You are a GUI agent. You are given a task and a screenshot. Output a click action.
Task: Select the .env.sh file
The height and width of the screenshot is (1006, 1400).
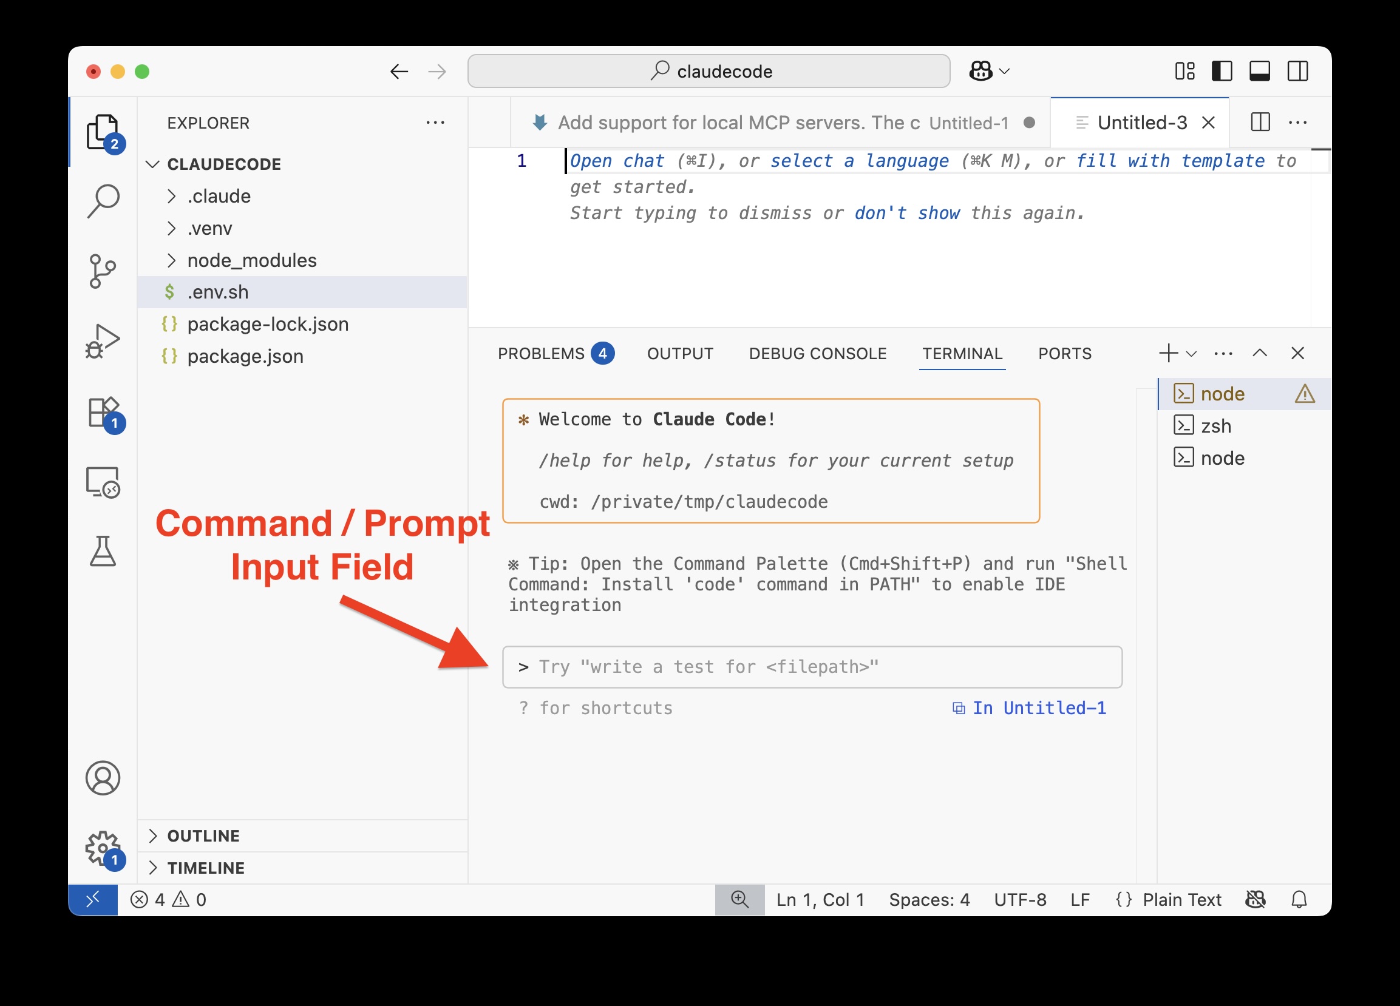click(x=302, y=292)
